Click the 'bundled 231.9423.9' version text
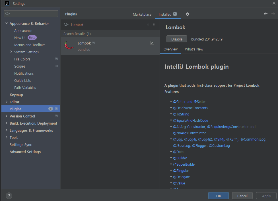Screen dimensions: 278x201 [207, 39]
